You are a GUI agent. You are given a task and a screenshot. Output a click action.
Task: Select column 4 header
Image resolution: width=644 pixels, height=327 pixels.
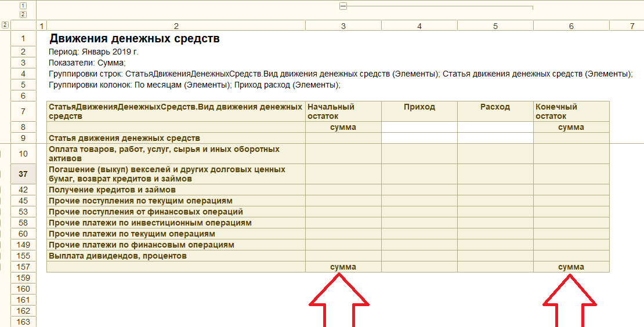pos(419,26)
